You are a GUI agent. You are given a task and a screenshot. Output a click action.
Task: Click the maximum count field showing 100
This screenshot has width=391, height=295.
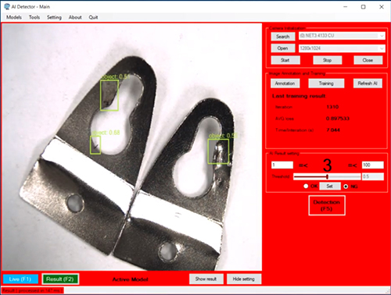[373, 165]
